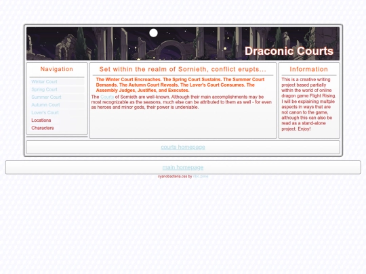Select the Lover's Court link
This screenshot has width=366, height=274.
[x=45, y=112]
